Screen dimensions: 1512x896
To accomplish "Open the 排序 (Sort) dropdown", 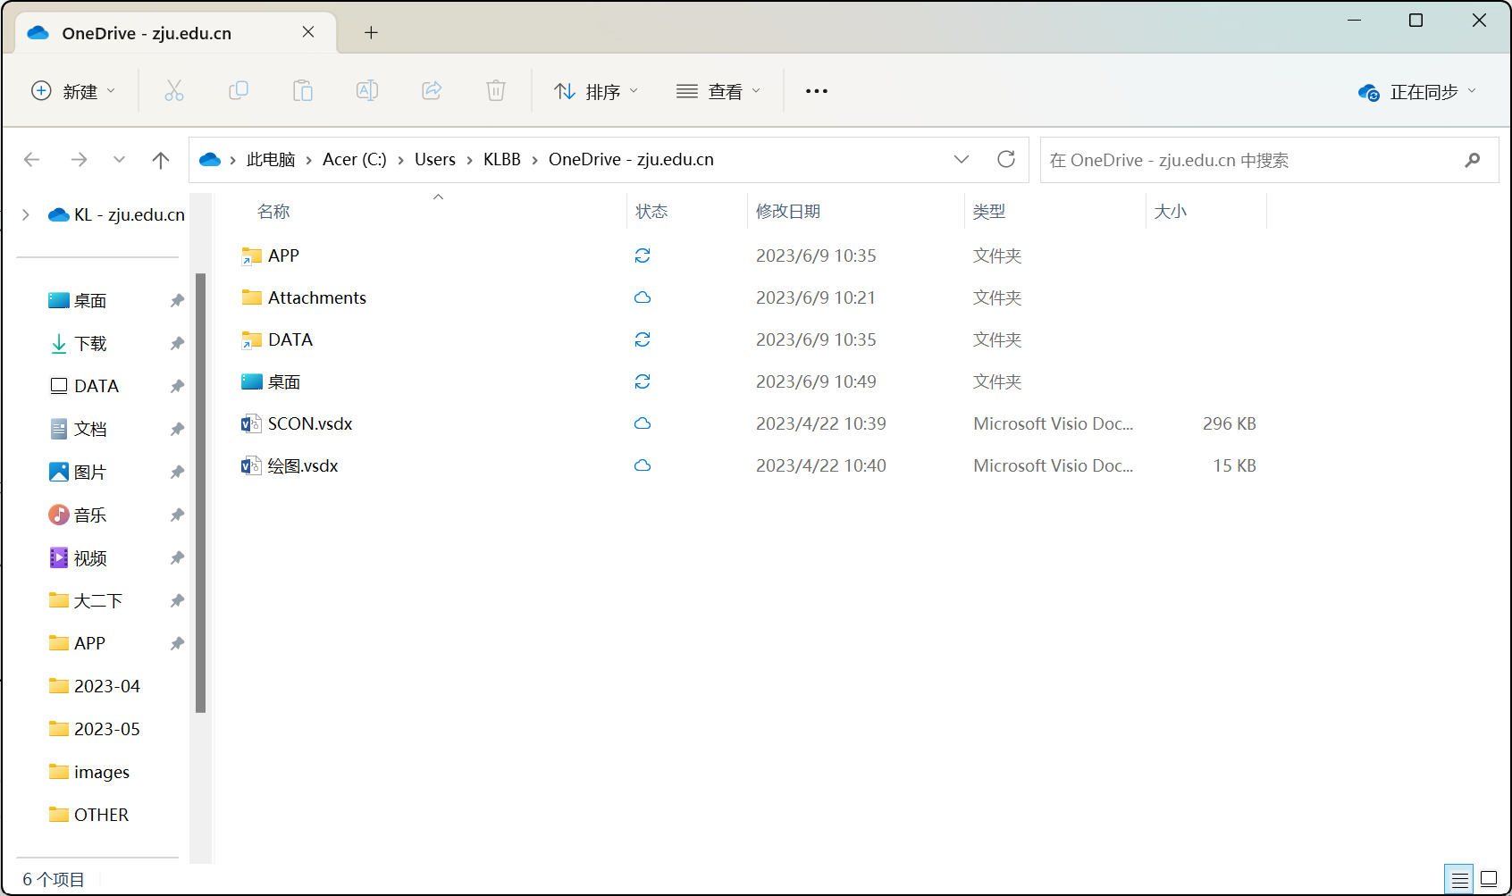I will point(596,91).
